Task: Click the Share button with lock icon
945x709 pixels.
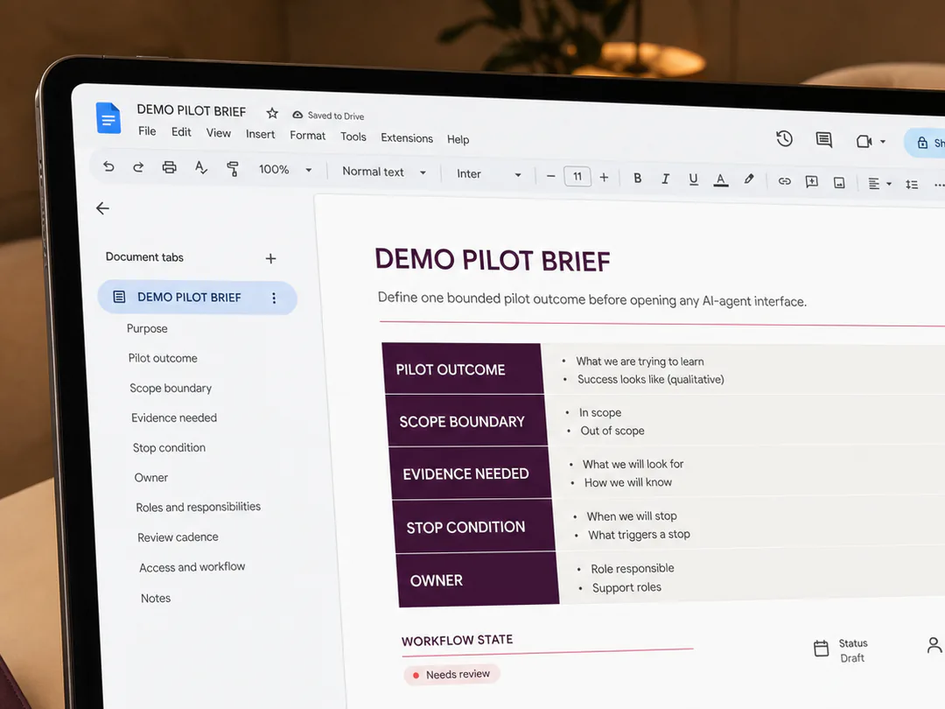Action: pos(925,143)
